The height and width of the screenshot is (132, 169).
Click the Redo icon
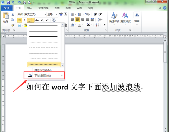point(19,2)
